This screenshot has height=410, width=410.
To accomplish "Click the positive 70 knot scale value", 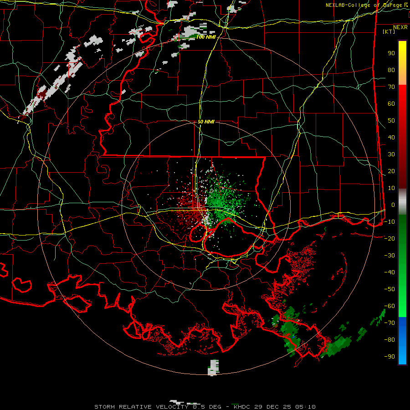I will 391,87.
